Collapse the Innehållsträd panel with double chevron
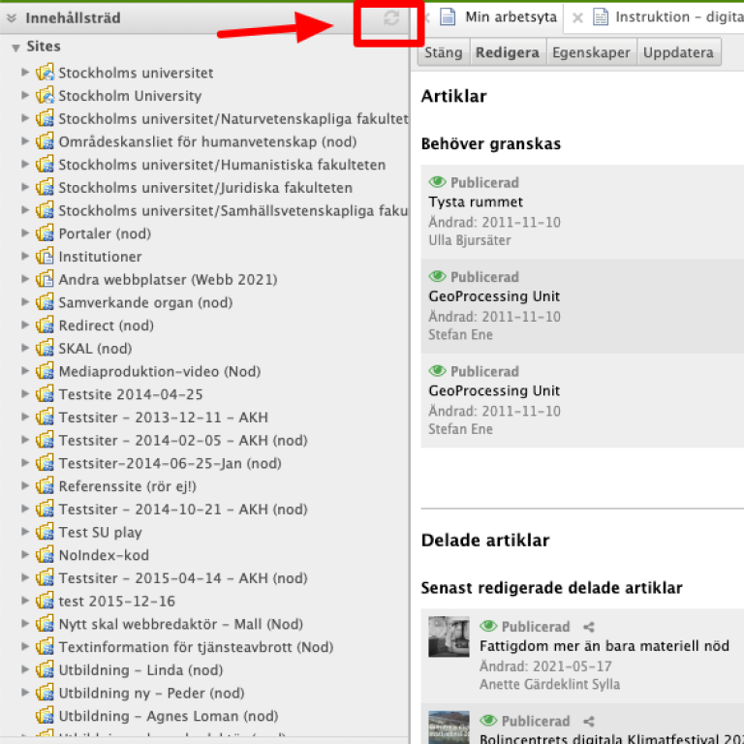Screen dimensions: 744x744 [12, 18]
